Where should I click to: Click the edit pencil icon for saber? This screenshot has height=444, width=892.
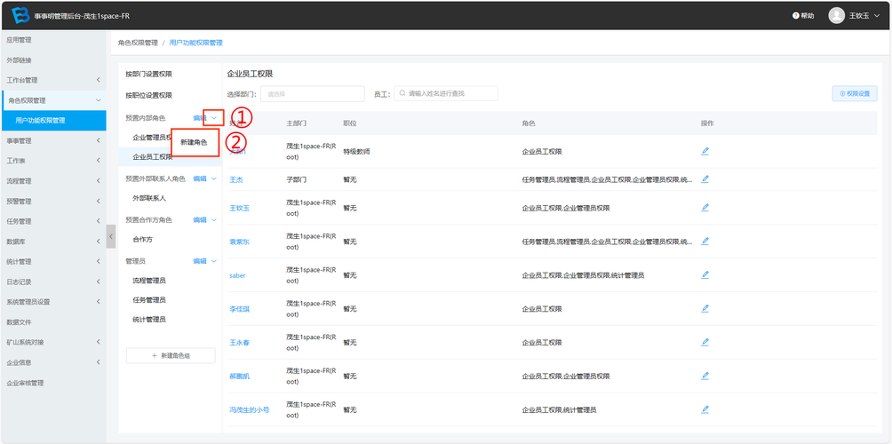click(x=705, y=275)
